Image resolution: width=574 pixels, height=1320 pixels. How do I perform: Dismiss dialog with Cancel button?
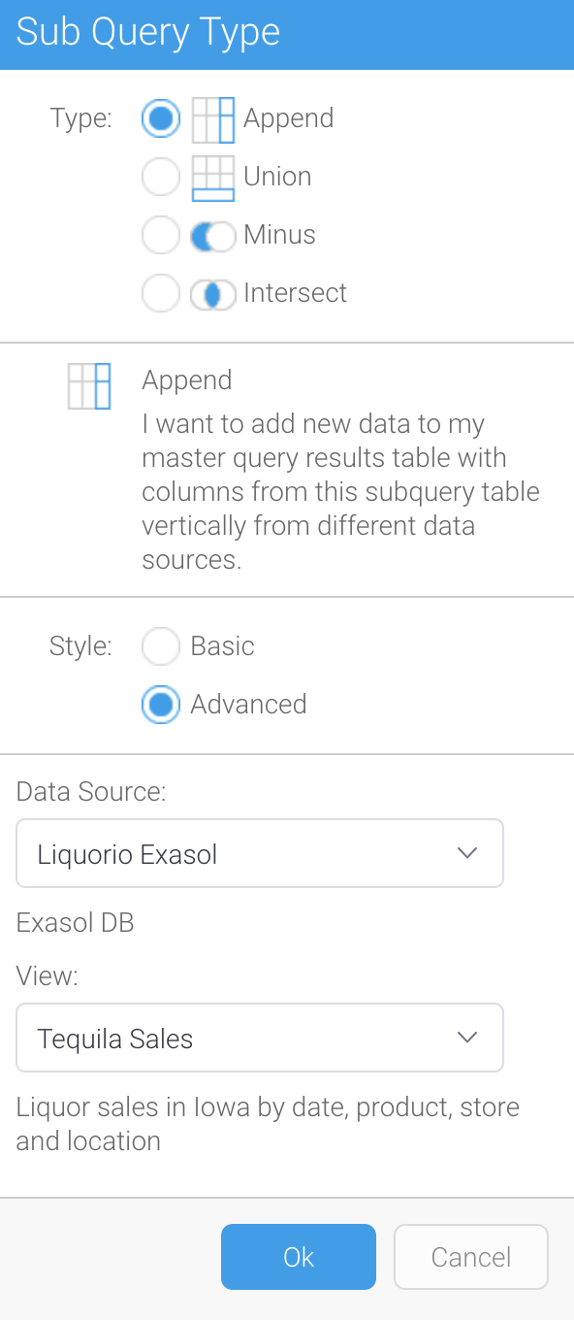[x=471, y=1257]
